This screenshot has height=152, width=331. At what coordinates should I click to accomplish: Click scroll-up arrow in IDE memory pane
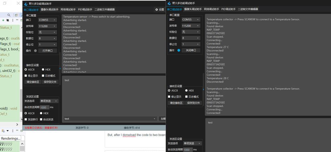pos(22,144)
